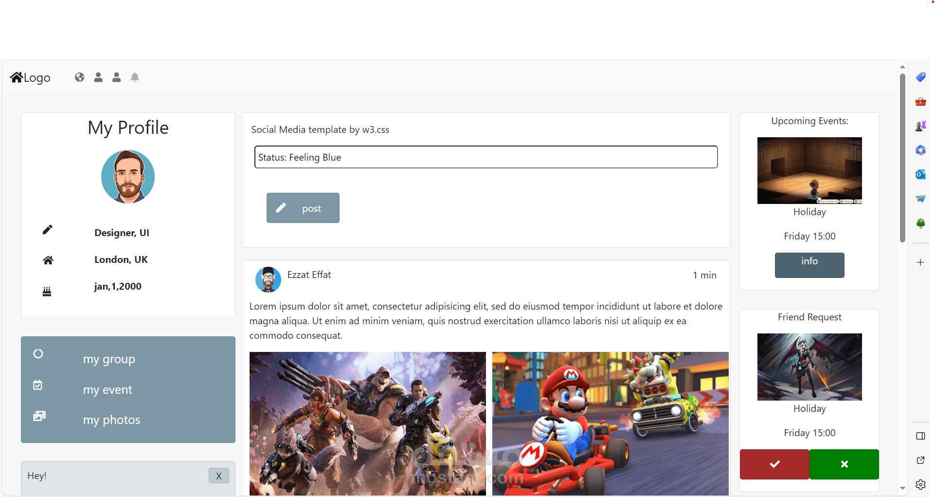
Task: Open the Outlook icon in browser sidebar
Action: coord(920,174)
